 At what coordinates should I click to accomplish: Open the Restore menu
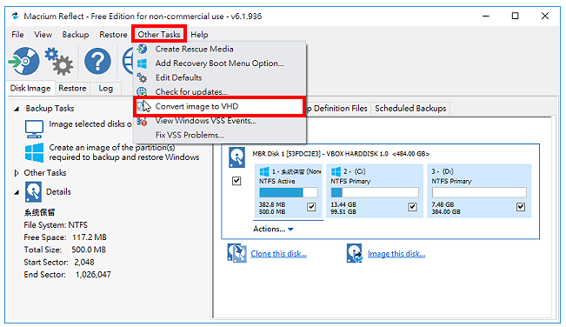113,35
